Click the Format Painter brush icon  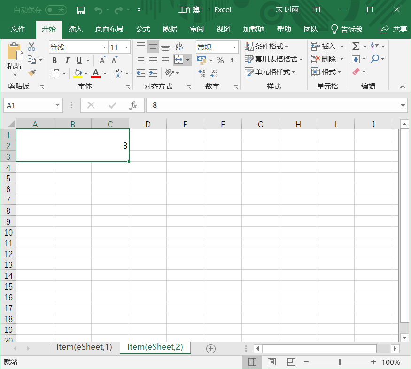(32, 72)
